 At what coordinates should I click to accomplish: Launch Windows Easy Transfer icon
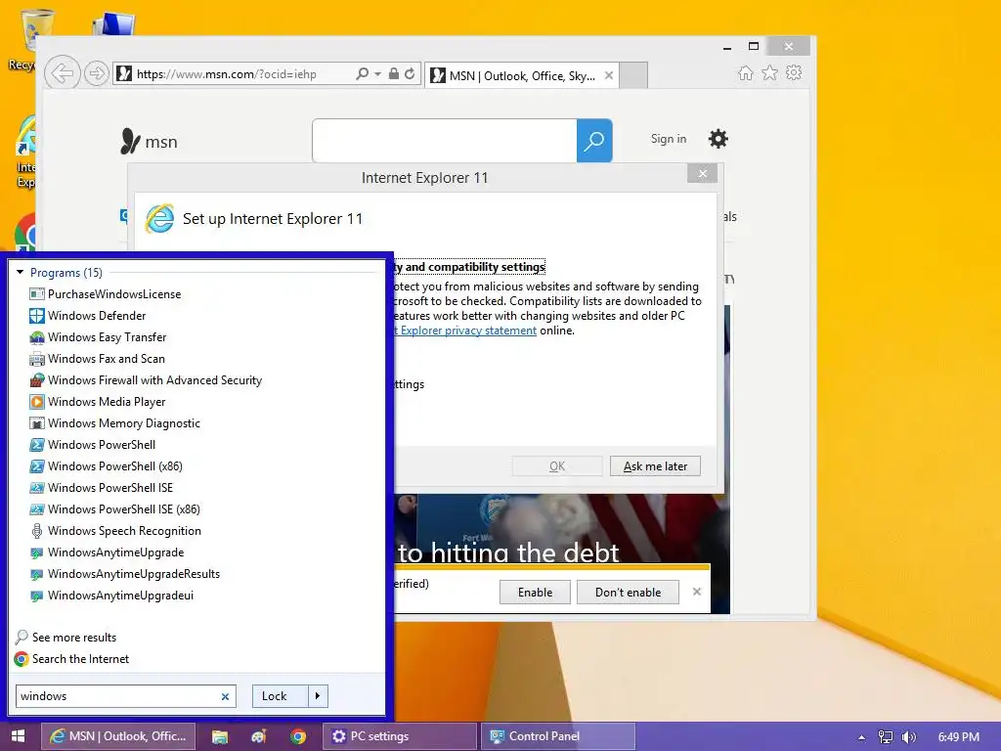[37, 337]
